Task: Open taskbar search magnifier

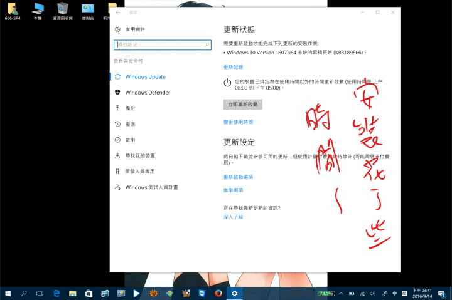Action: tap(24, 293)
